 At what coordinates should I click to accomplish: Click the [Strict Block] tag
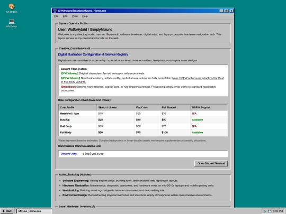(x=68, y=87)
